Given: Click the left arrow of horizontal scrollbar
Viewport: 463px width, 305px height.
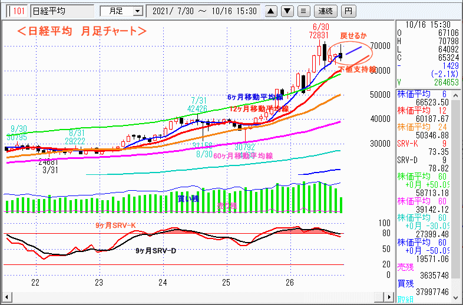Looking at the screenshot, I should pos(6,296).
